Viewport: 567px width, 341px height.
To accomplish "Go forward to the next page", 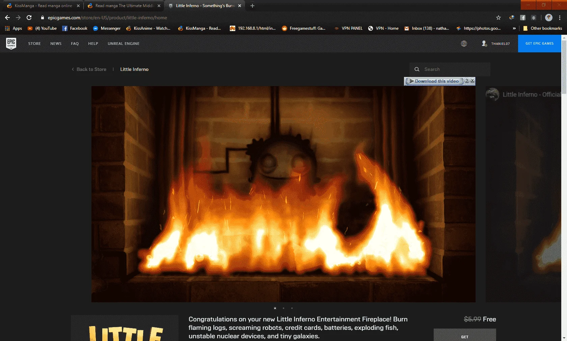I will coord(18,18).
